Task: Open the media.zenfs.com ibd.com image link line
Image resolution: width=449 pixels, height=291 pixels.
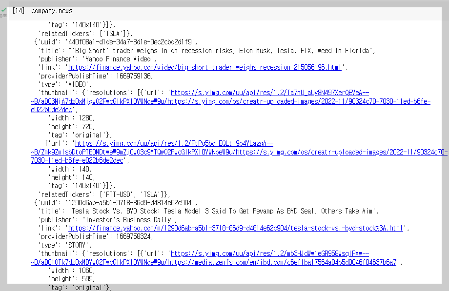Action: (x=214, y=262)
